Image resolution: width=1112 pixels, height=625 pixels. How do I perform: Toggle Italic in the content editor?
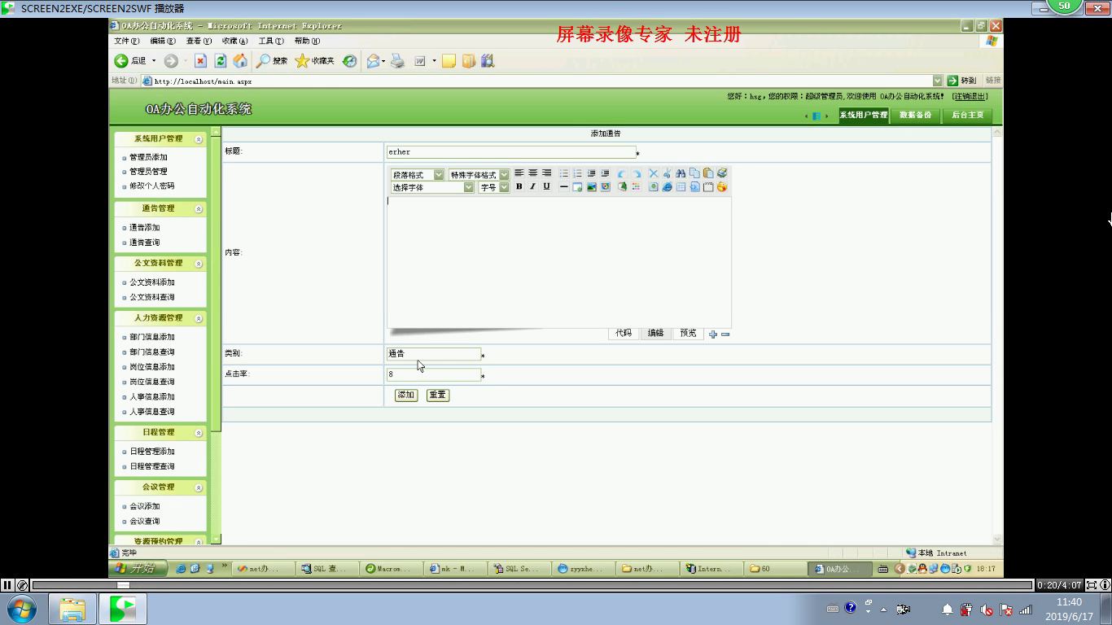coord(532,187)
